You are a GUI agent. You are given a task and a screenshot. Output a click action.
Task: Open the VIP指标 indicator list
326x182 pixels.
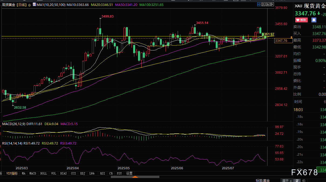[x=12, y=173]
